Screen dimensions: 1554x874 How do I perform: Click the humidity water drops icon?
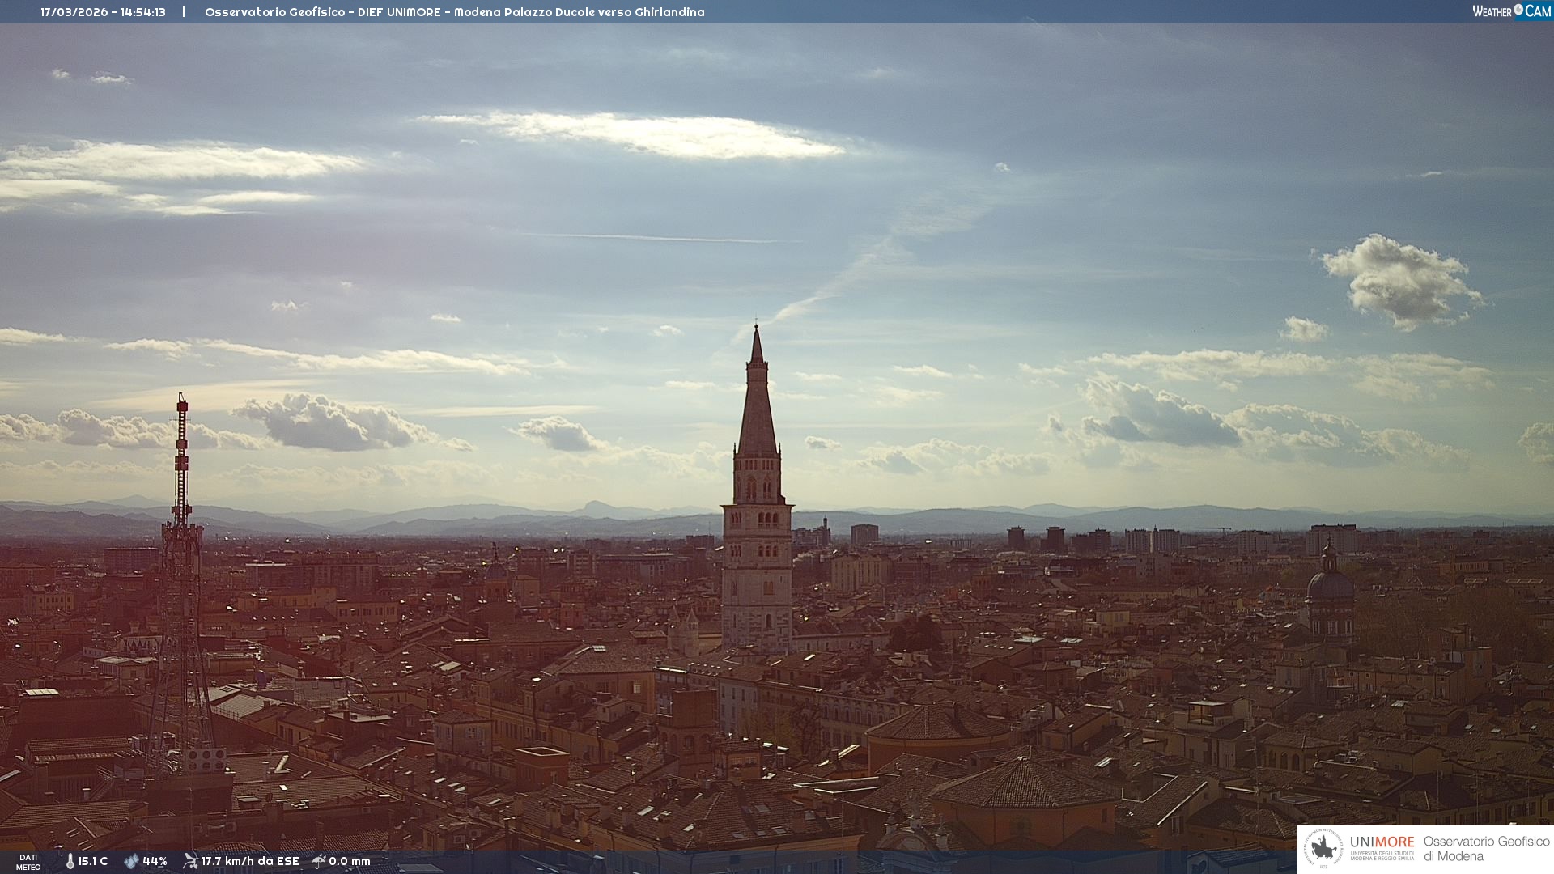(x=131, y=861)
